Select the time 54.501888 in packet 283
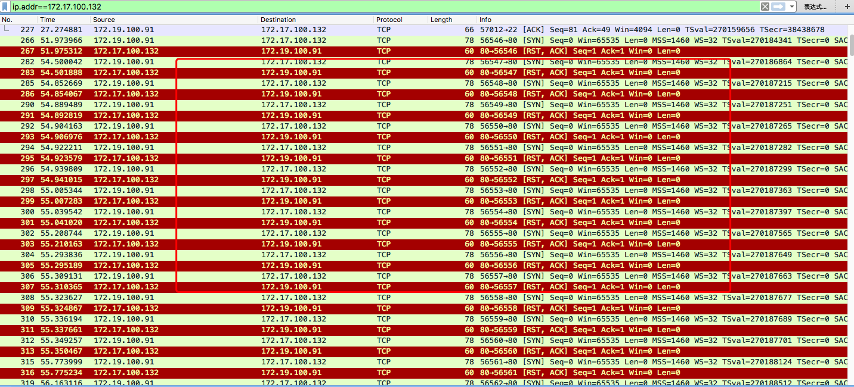The image size is (854, 387). click(61, 72)
